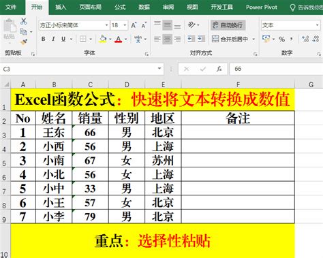The image size is (323, 258).
Task: Toggle 自动换行 wrap text
Action: point(228,25)
